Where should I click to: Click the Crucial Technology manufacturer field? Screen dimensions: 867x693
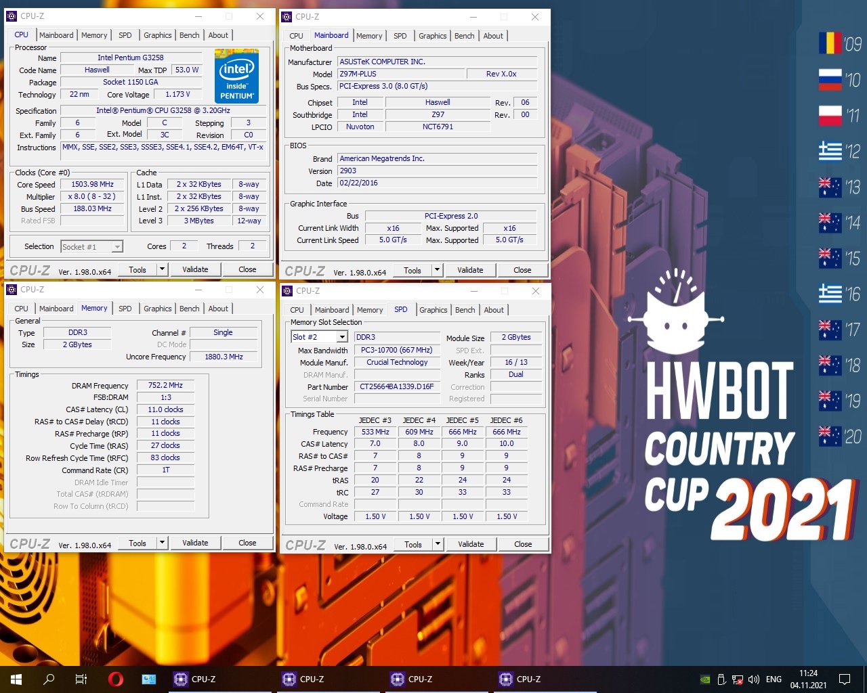[397, 362]
